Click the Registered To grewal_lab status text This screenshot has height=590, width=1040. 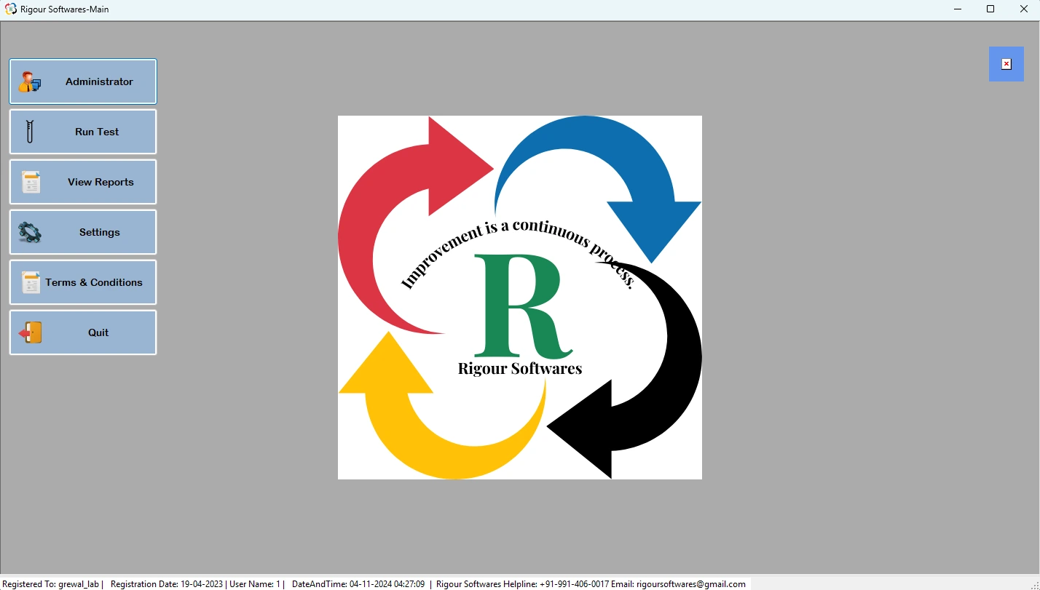click(x=51, y=584)
